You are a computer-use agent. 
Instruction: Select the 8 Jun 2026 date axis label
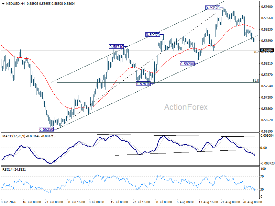click(9, 202)
